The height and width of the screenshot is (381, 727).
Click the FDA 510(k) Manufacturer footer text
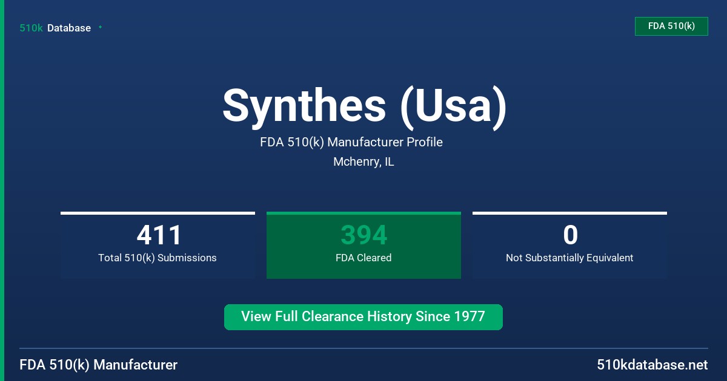(99, 365)
